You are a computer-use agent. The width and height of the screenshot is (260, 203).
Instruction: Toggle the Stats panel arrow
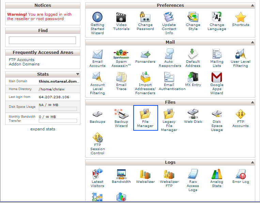point(78,74)
